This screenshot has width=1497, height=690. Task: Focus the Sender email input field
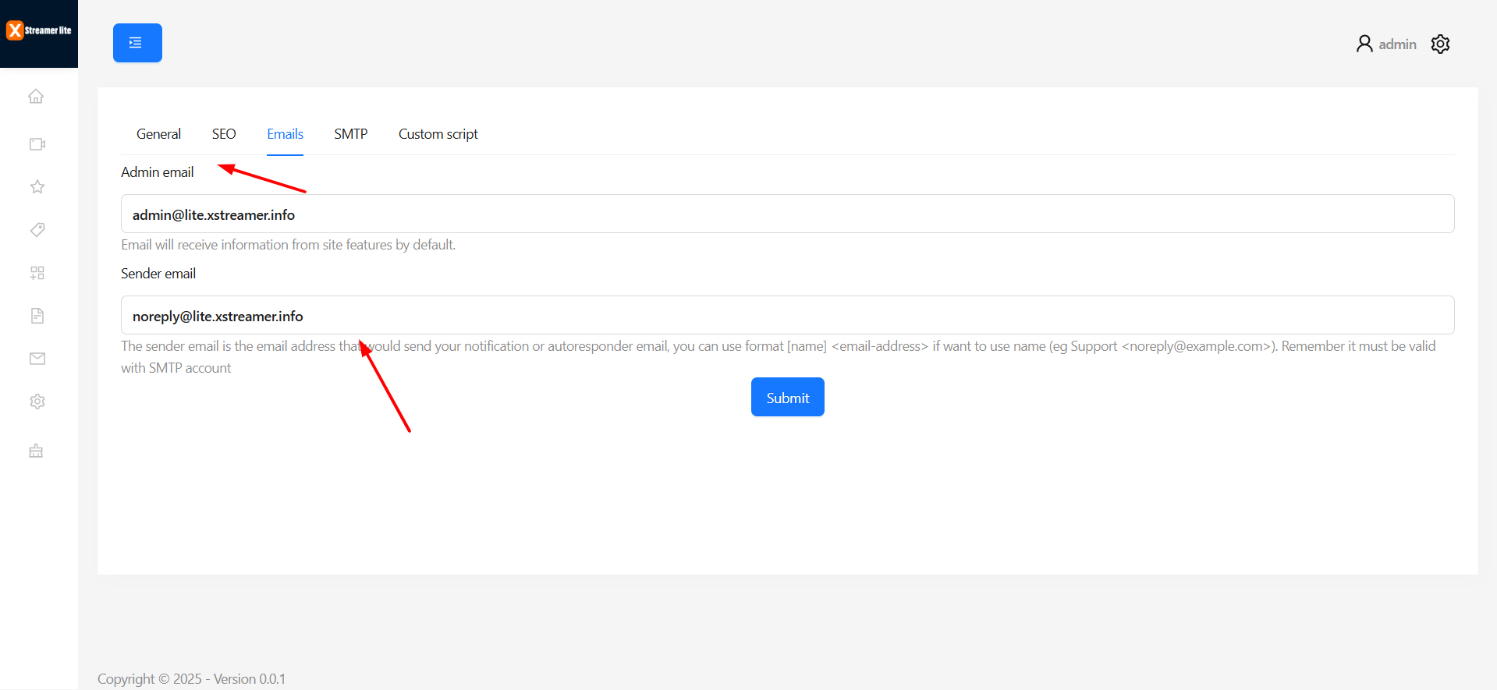click(x=788, y=315)
